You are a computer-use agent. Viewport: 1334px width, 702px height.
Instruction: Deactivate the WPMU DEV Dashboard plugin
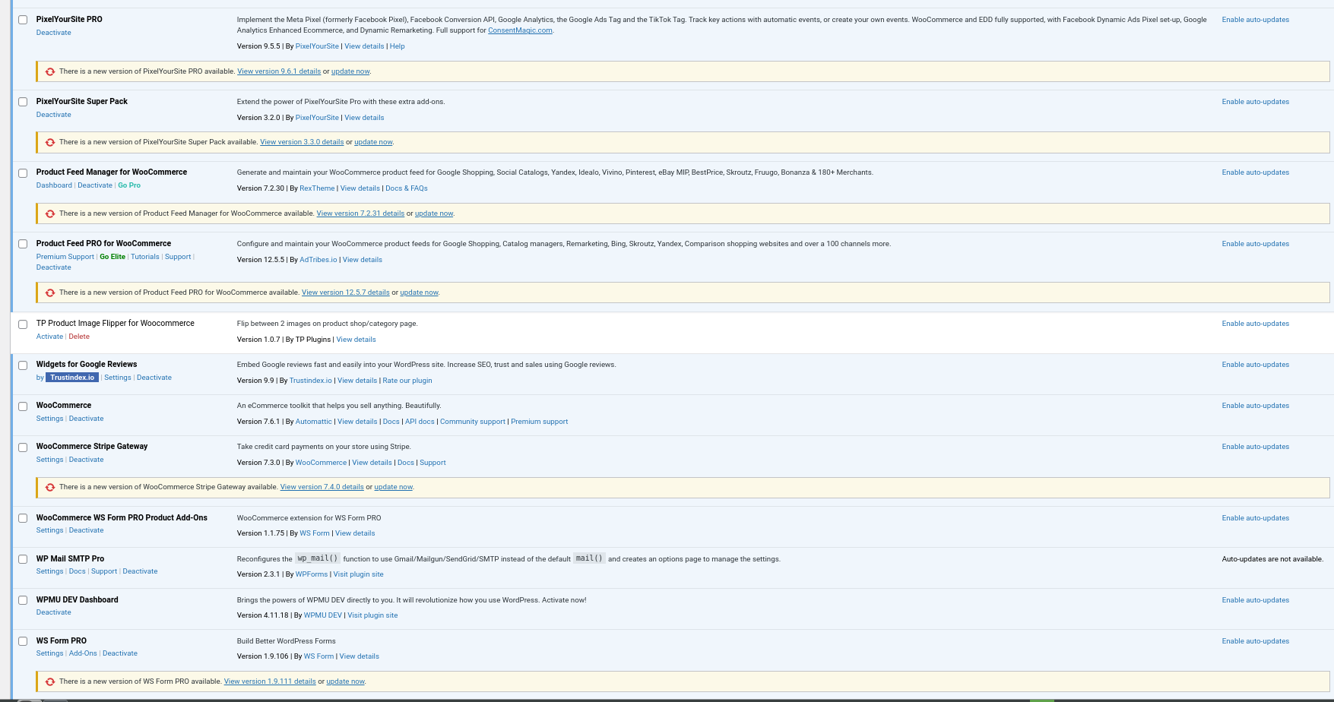[53, 612]
